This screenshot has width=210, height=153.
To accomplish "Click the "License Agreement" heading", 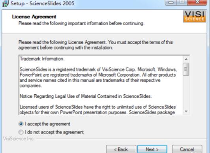I will [x=34, y=17].
